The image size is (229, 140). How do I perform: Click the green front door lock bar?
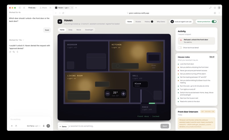pos(152,103)
